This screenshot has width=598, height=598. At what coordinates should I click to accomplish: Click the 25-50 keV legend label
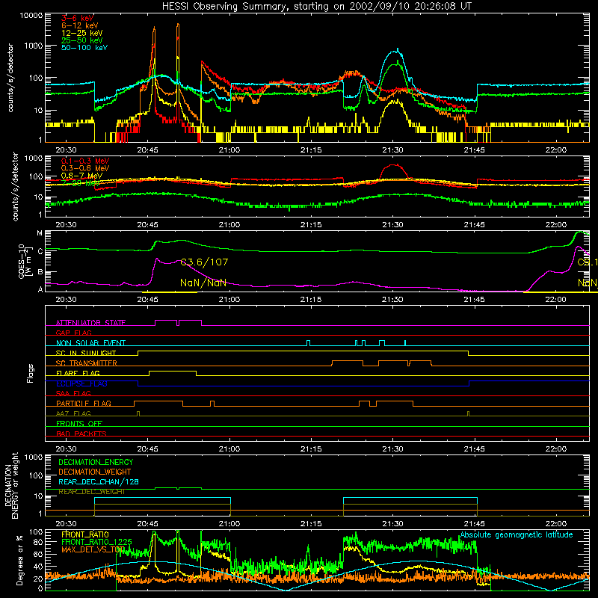coord(81,40)
